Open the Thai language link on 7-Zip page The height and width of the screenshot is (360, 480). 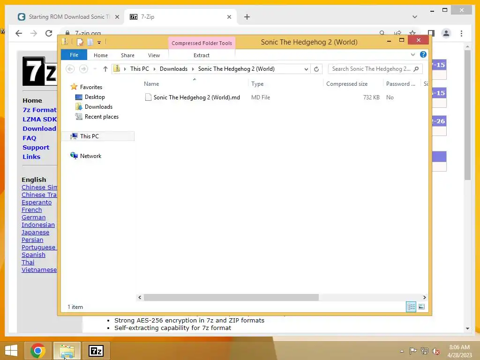(x=28, y=262)
